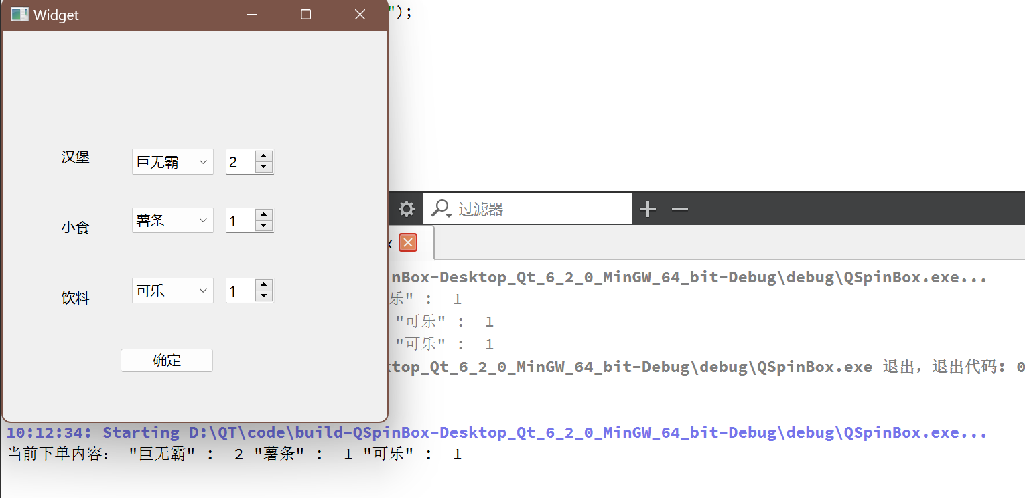
Task: Decrease the 可乐 quantity with down arrow
Action: coord(264,296)
